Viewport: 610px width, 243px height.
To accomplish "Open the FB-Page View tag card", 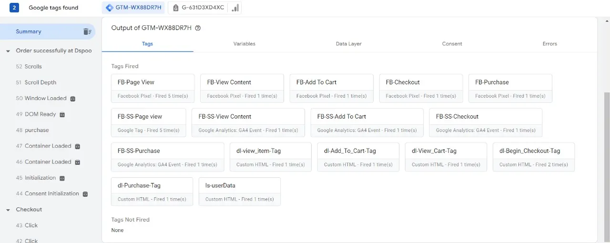I will [x=153, y=88].
